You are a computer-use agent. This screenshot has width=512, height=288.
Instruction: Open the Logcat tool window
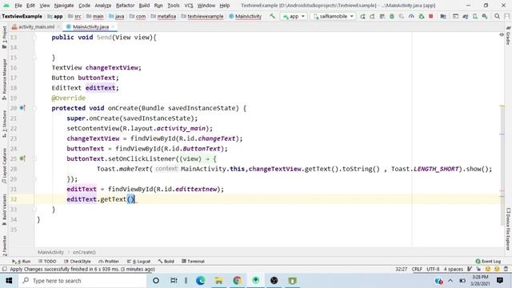(138, 262)
